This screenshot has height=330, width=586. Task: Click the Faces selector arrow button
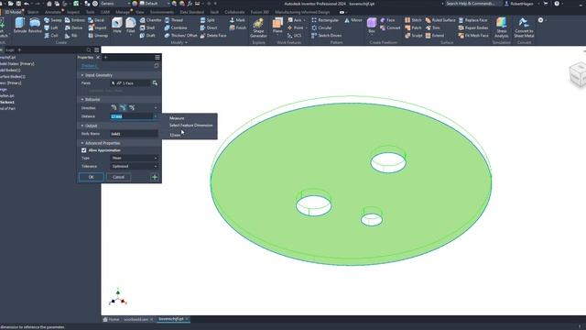tap(155, 83)
